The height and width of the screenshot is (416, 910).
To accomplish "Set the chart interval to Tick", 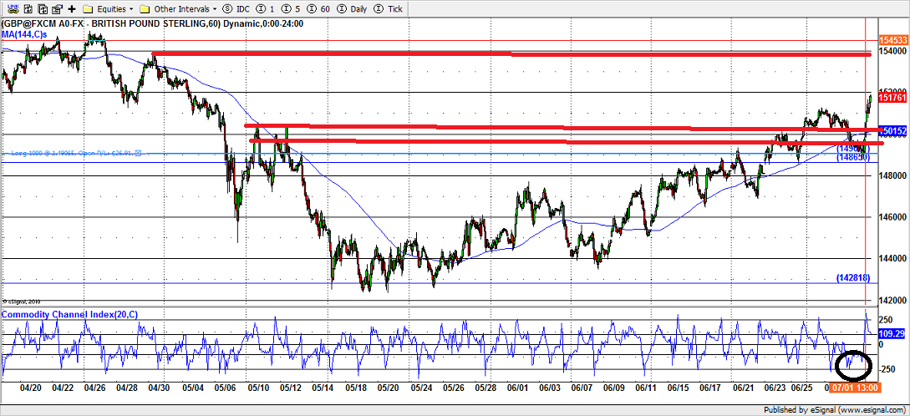I will coord(389,8).
